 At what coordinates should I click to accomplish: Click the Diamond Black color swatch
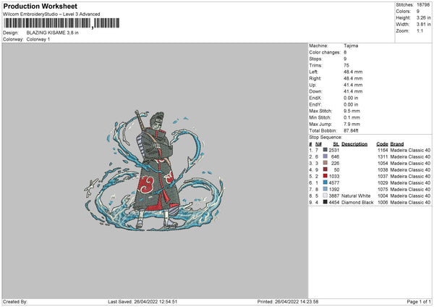(325, 202)
